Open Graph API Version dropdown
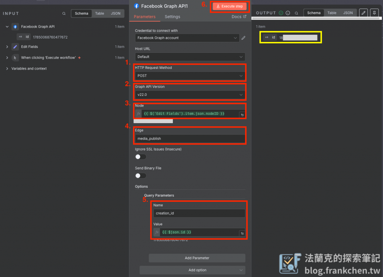Viewport: 383px width, 277px height. pyautogui.click(x=190, y=95)
